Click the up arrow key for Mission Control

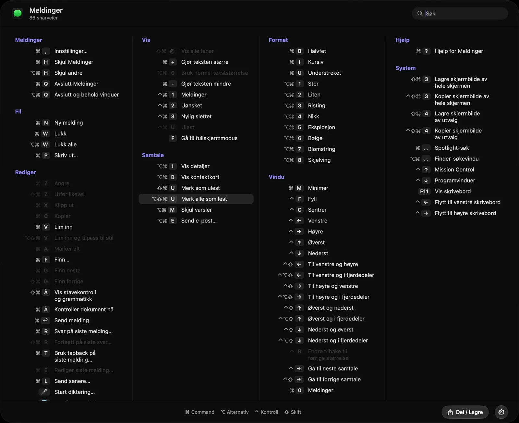(x=426, y=169)
